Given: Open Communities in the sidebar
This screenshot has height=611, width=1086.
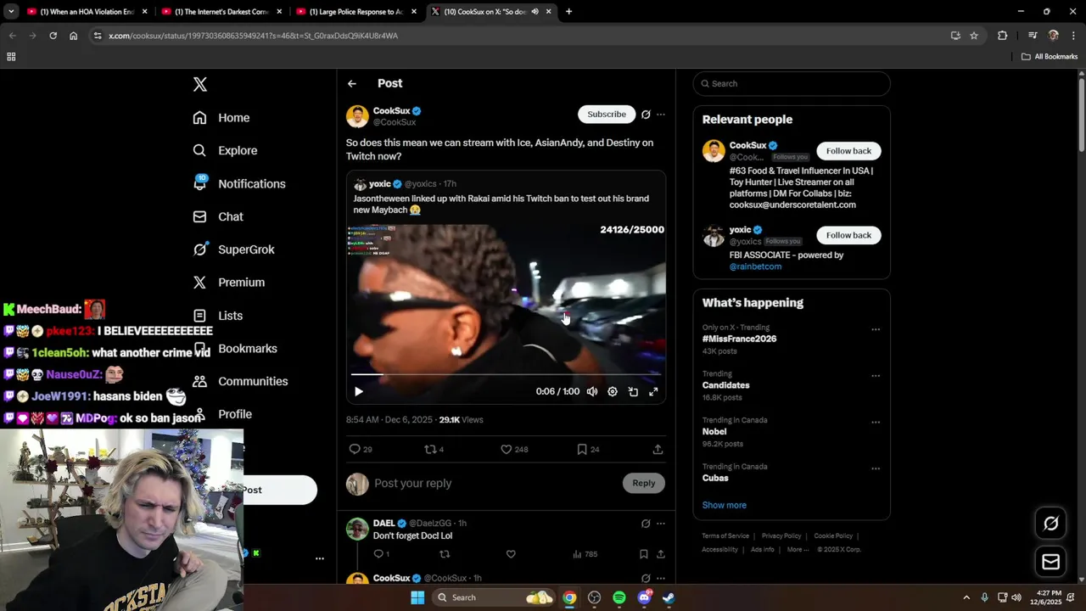Looking at the screenshot, I should (240, 381).
